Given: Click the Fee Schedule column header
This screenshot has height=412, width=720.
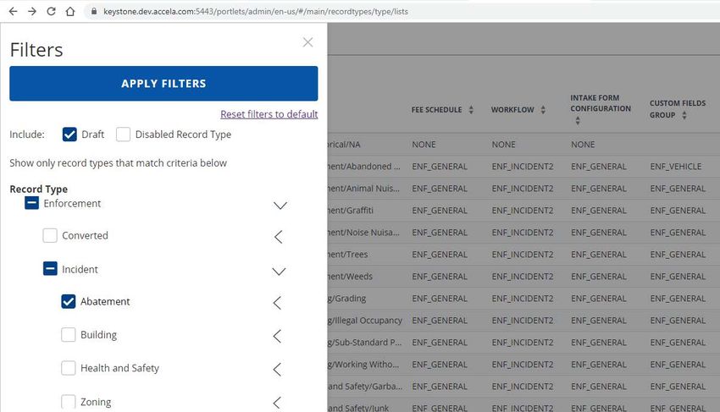Looking at the screenshot, I should [x=437, y=110].
